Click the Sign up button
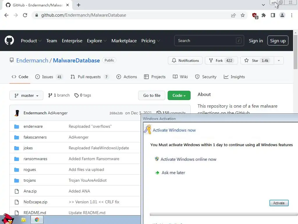 pyautogui.click(x=278, y=41)
